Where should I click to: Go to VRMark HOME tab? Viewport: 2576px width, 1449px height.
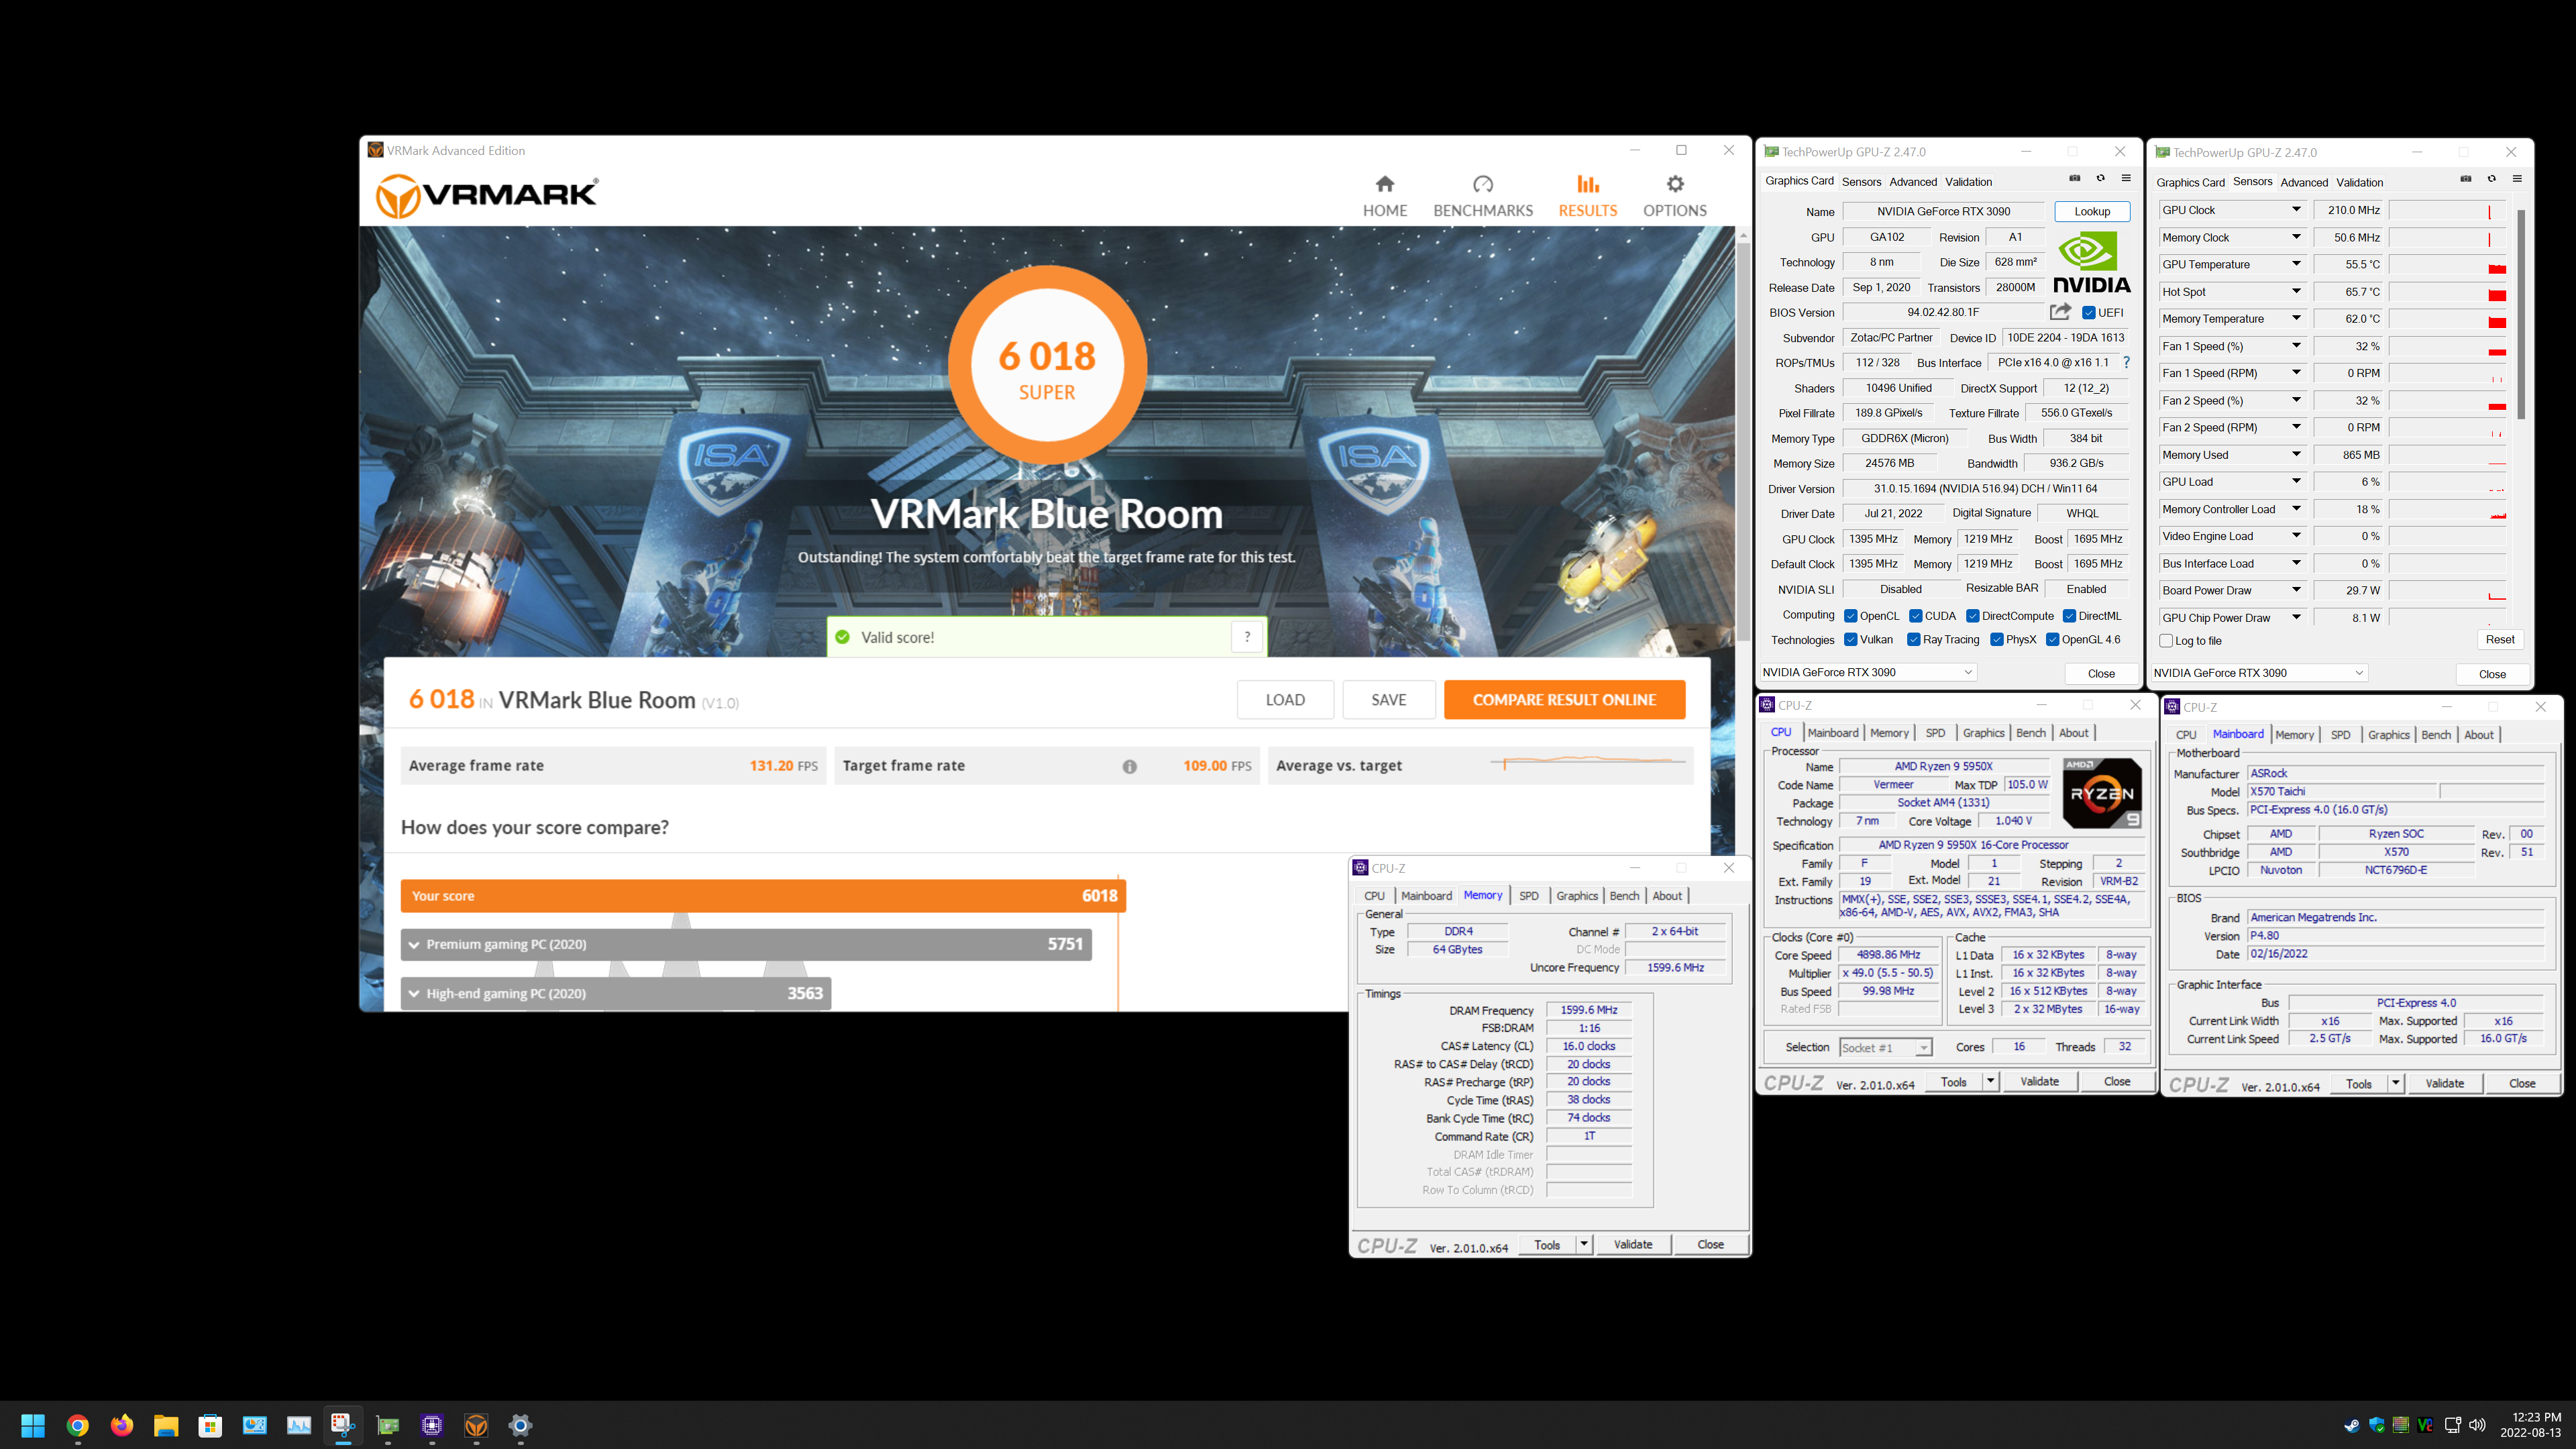click(1385, 196)
